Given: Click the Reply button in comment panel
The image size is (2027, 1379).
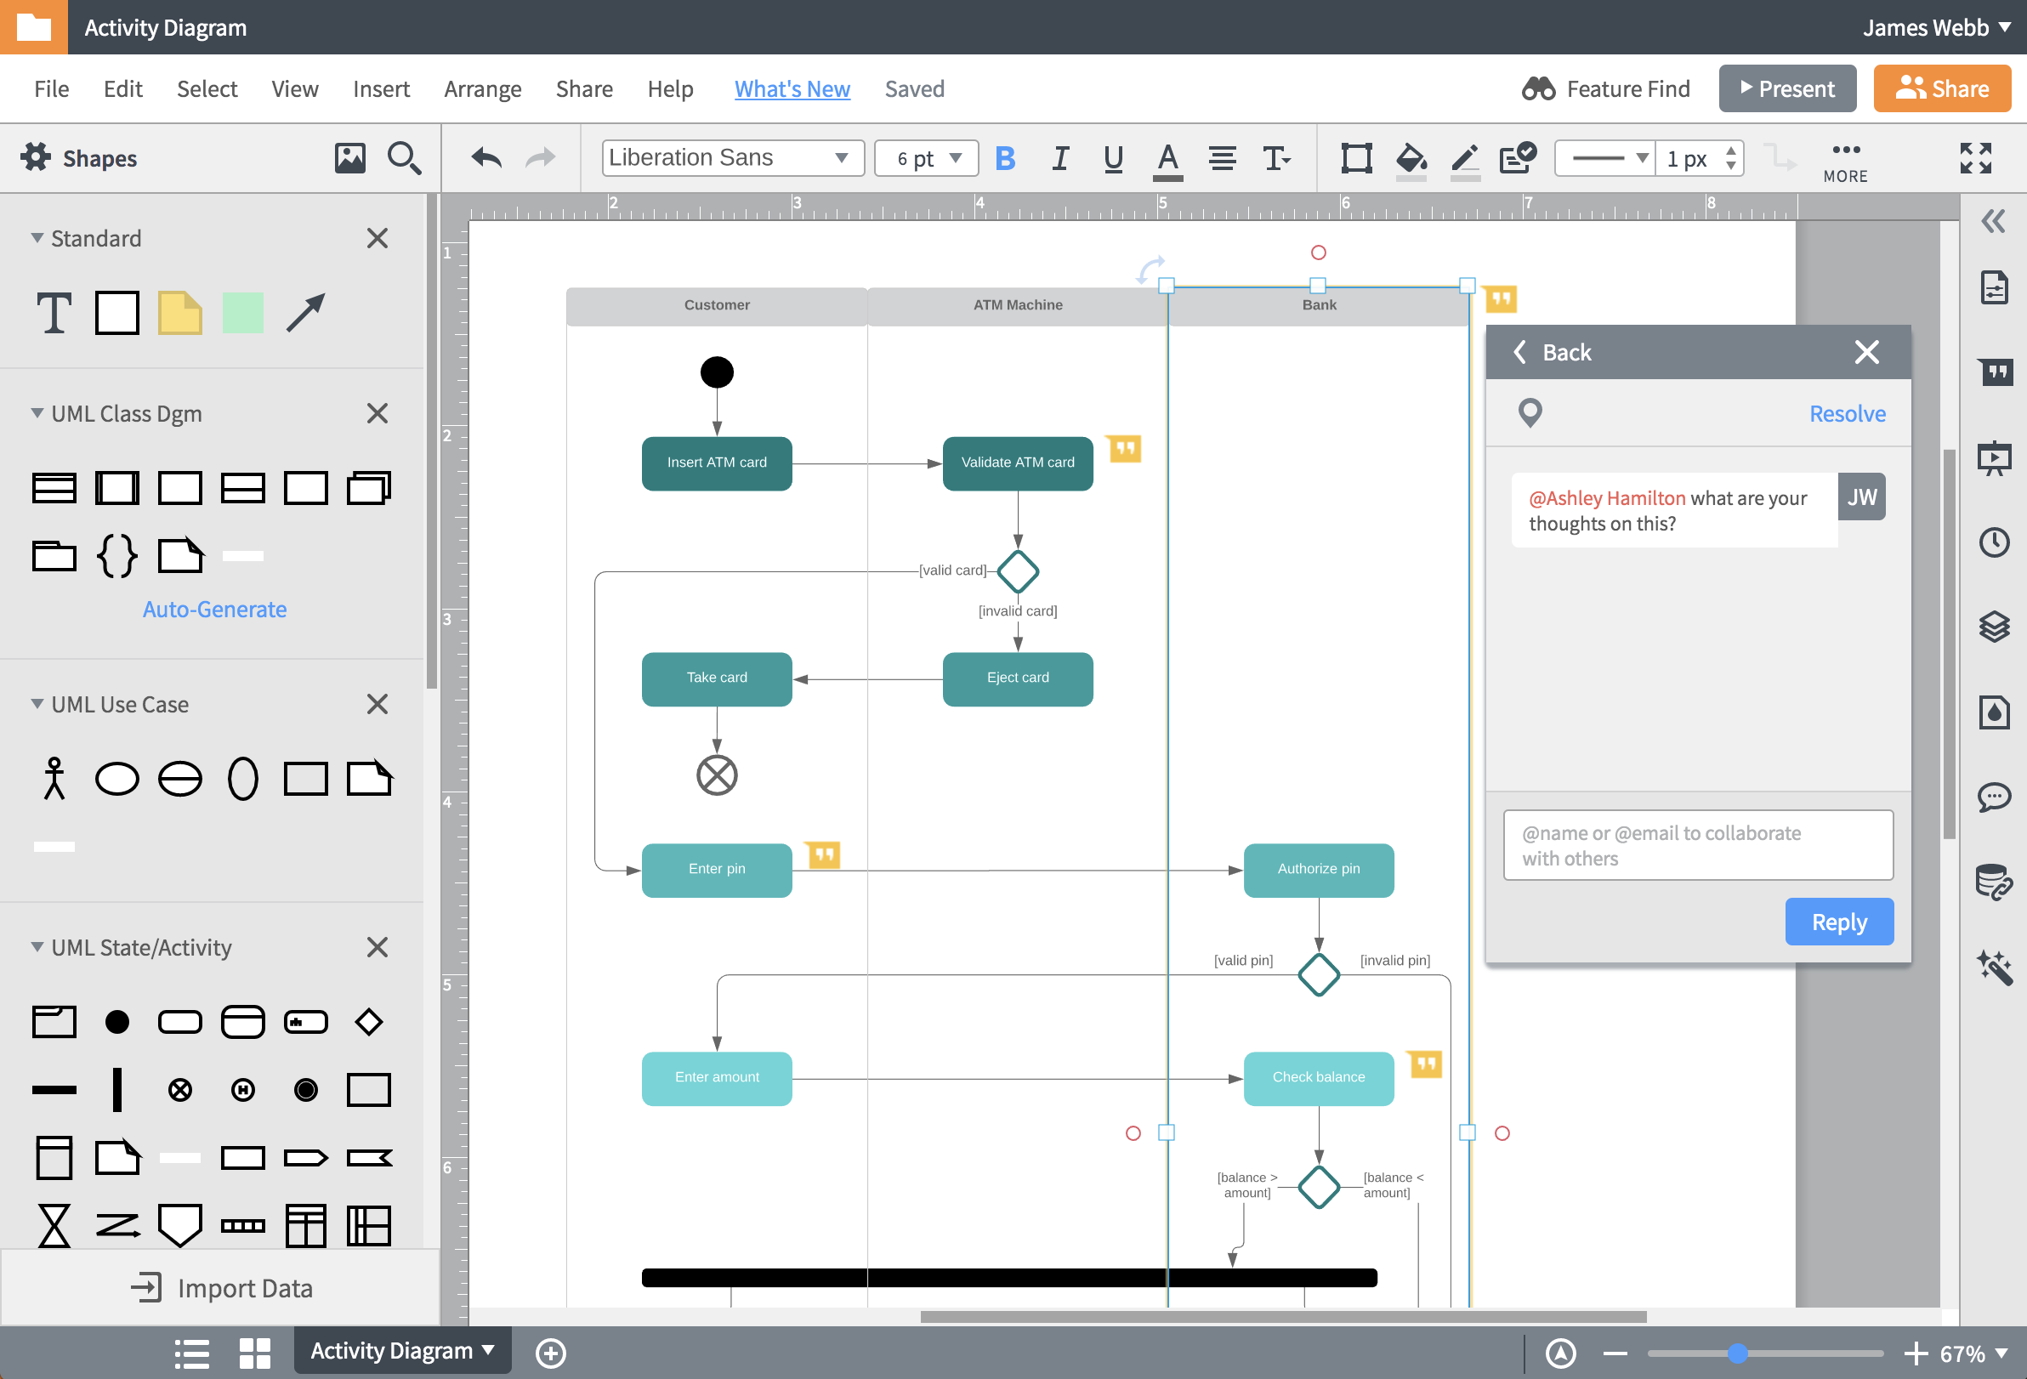Looking at the screenshot, I should tap(1837, 922).
